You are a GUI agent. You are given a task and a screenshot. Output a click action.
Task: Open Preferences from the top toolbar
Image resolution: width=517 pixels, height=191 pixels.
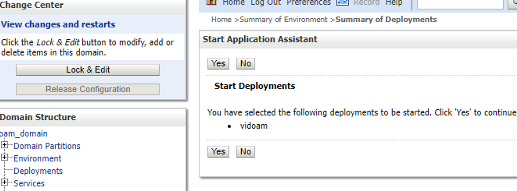coord(308,2)
